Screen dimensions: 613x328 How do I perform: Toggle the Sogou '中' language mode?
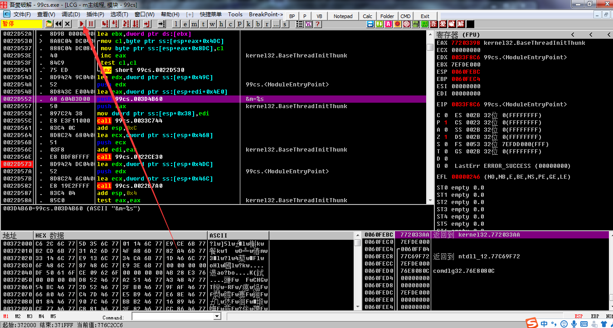544,323
